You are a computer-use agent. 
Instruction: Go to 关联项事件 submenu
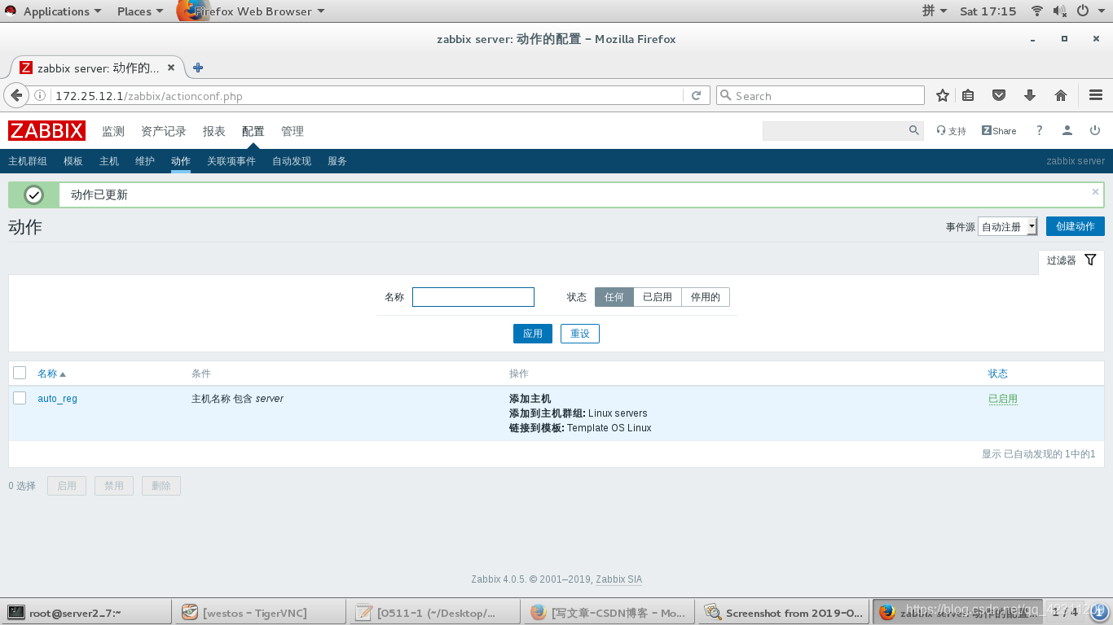pos(231,161)
